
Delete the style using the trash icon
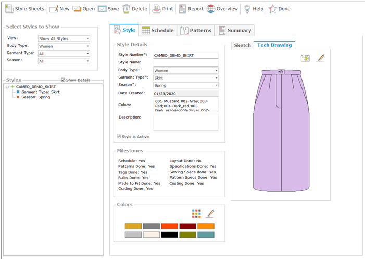127,9
